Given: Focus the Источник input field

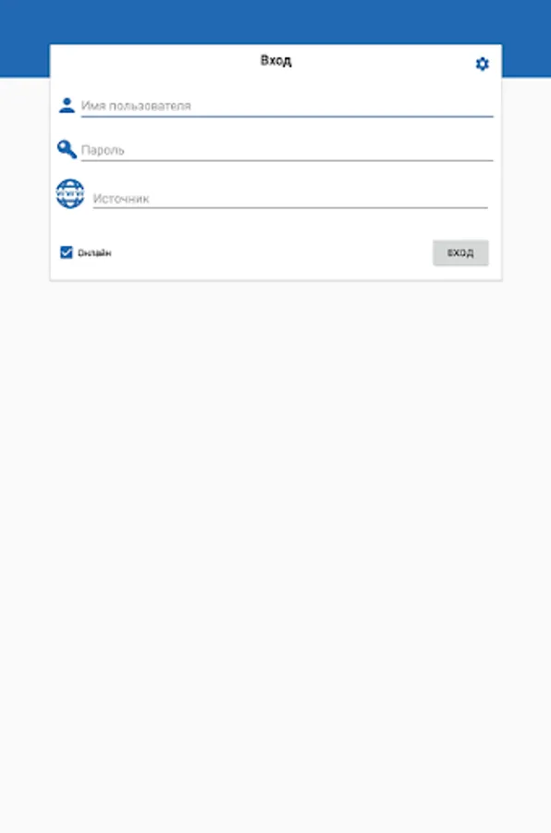Looking at the screenshot, I should (x=290, y=199).
